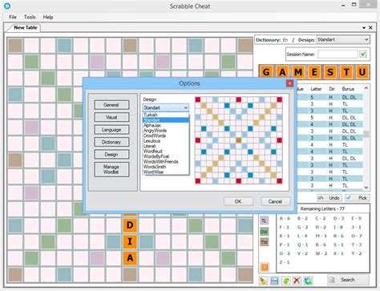Open Dictionary options section
The height and width of the screenshot is (291, 380).
111,142
